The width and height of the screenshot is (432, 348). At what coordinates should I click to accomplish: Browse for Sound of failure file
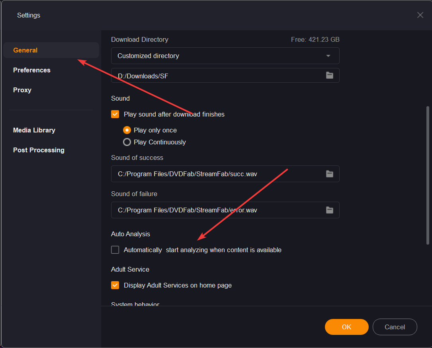click(x=330, y=210)
